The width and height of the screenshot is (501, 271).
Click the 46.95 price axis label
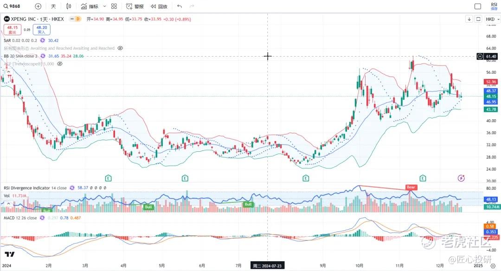point(491,102)
